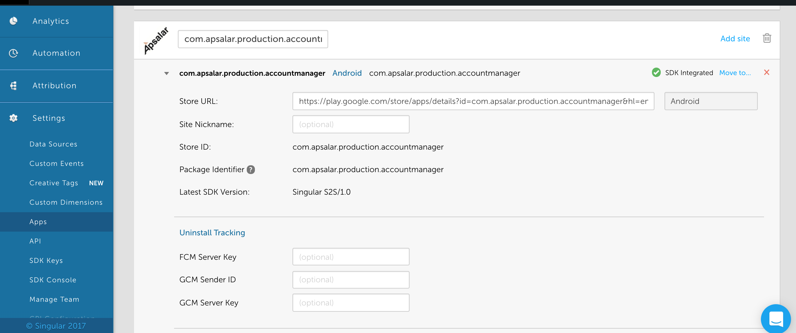Viewport: 796px width, 333px height.
Task: Click the Uninstall Tracking heading link
Action: [x=212, y=233]
